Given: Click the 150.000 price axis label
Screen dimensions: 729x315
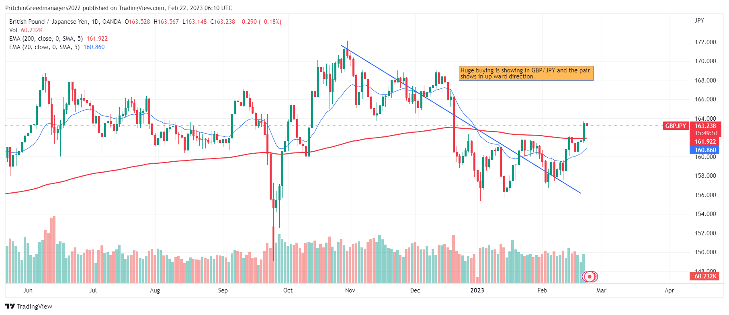Looking at the screenshot, I should coord(705,252).
